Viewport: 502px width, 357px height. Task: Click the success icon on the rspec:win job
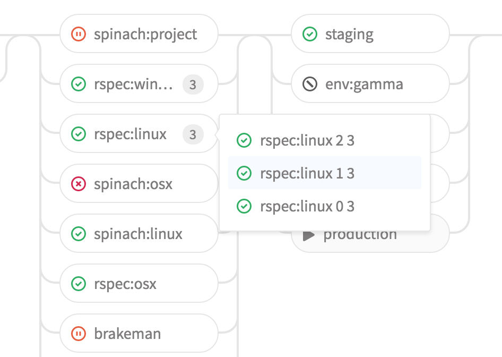[x=78, y=83]
